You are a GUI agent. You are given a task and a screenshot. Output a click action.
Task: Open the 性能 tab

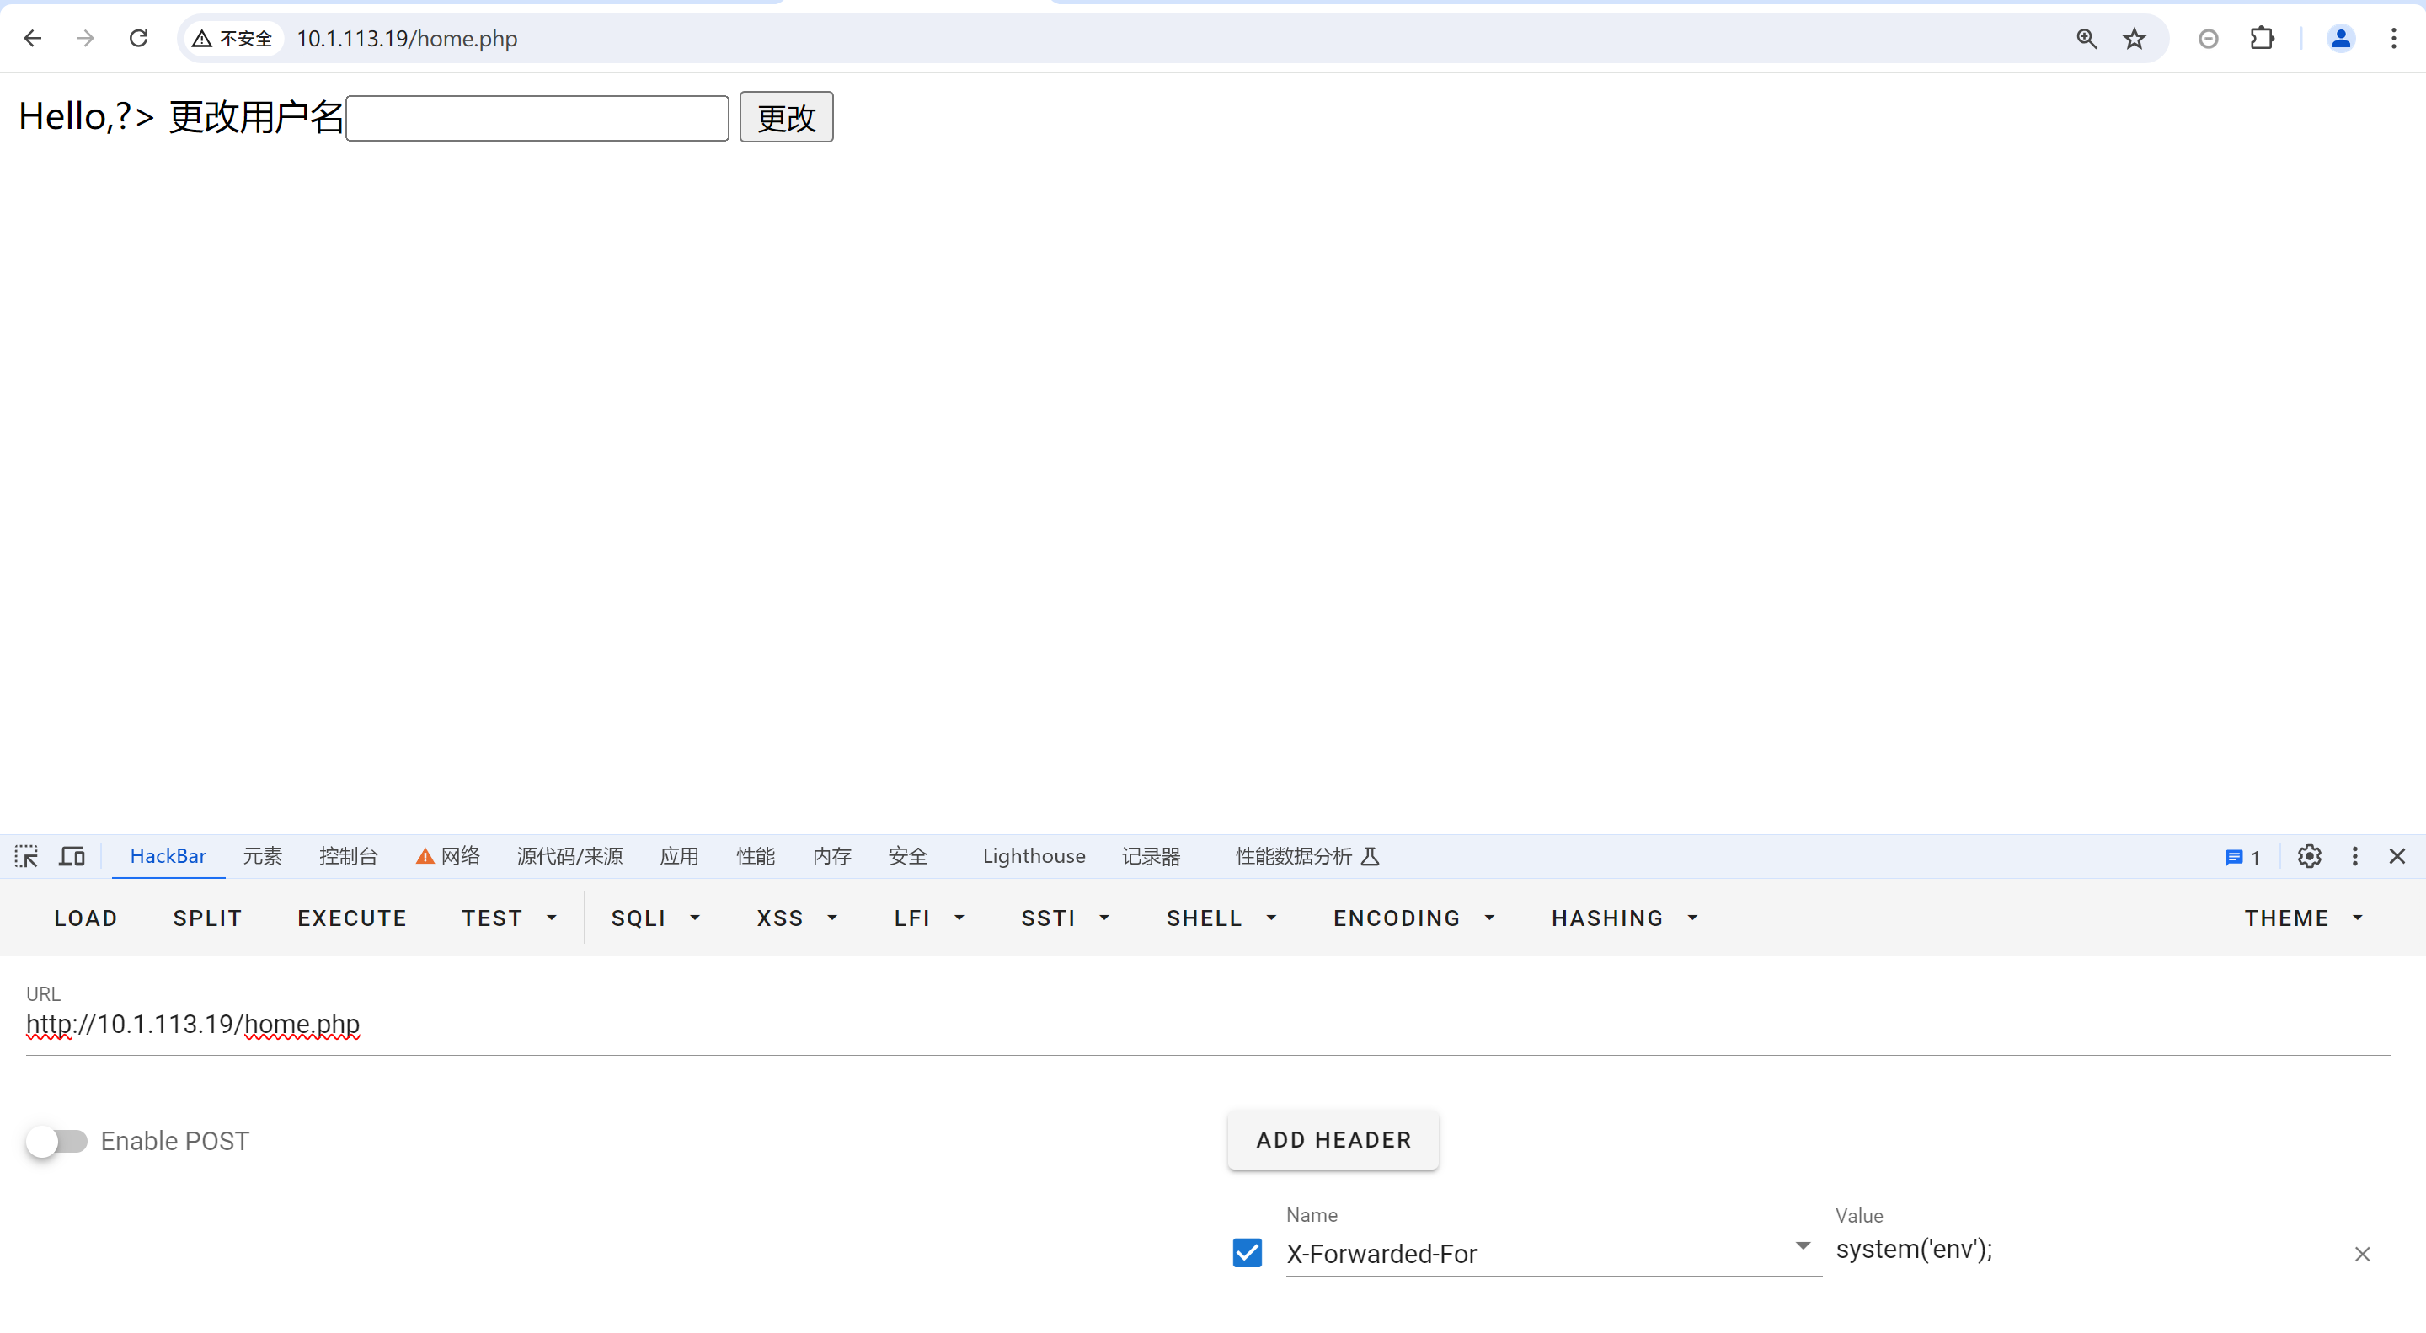pyautogui.click(x=756, y=856)
